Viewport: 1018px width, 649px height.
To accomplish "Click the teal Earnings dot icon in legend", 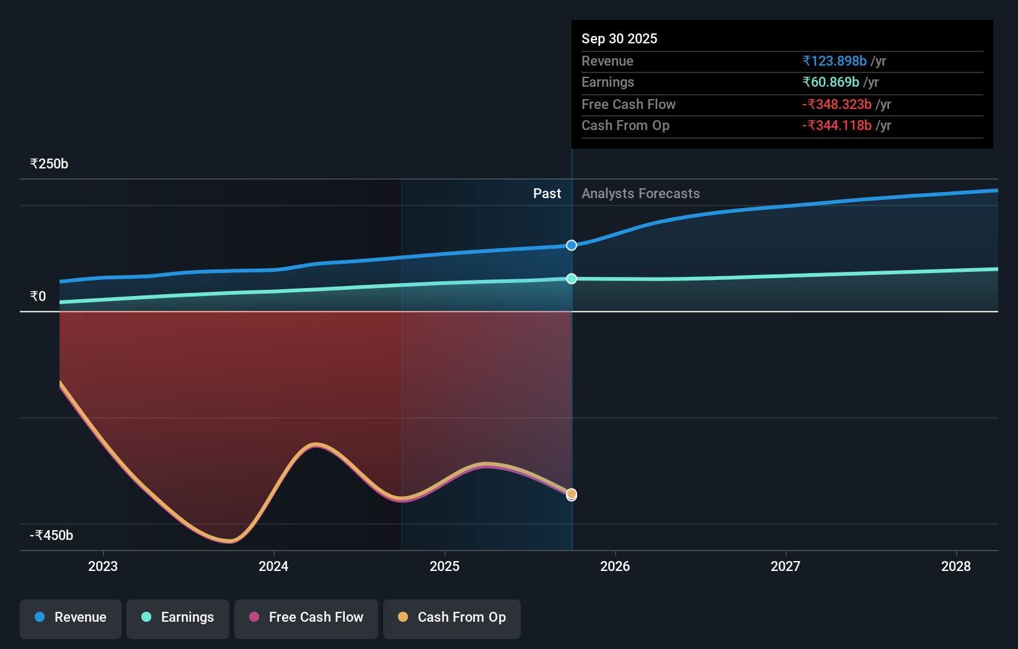I will [x=145, y=617].
